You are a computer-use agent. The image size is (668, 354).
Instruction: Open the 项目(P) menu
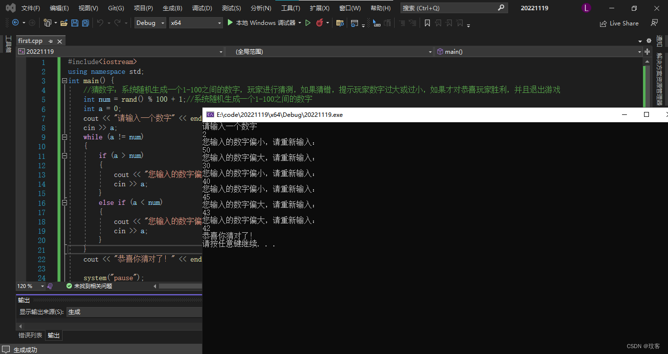[x=143, y=8]
